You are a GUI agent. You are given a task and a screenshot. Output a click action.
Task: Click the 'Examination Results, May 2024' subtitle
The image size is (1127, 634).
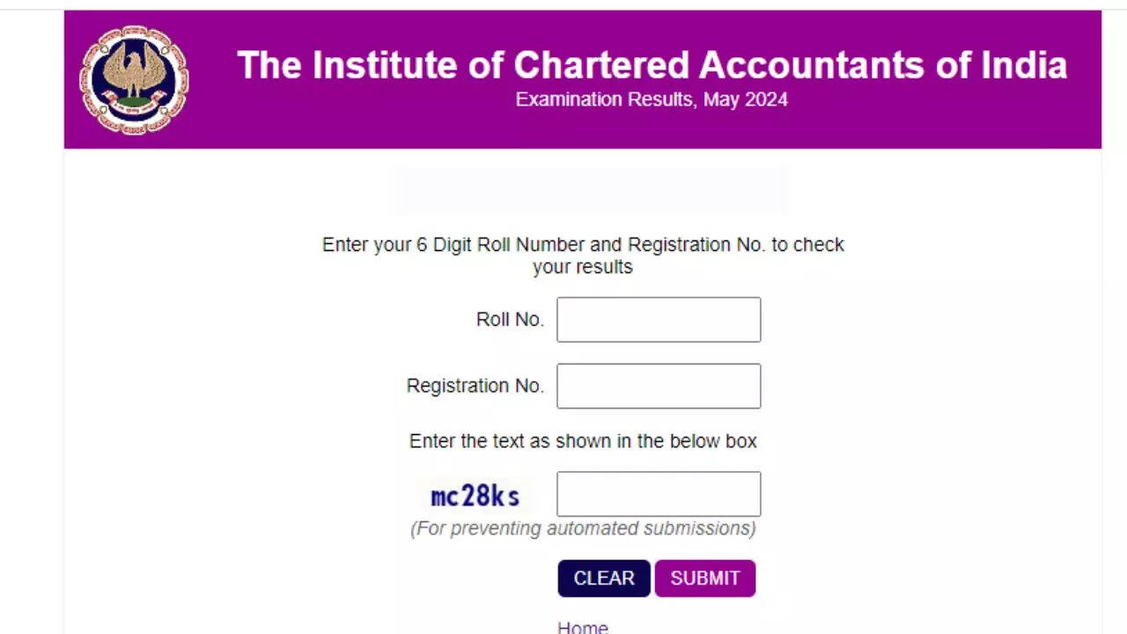click(x=652, y=100)
